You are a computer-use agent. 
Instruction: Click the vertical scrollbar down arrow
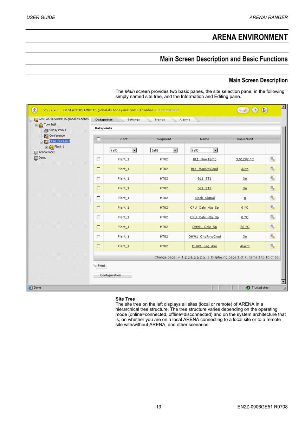click(284, 282)
